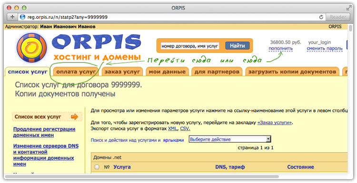Click the Найти search button
The height and width of the screenshot is (183, 357).
(237, 46)
